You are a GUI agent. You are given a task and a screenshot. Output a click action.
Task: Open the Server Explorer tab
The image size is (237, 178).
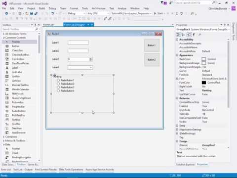(33, 165)
